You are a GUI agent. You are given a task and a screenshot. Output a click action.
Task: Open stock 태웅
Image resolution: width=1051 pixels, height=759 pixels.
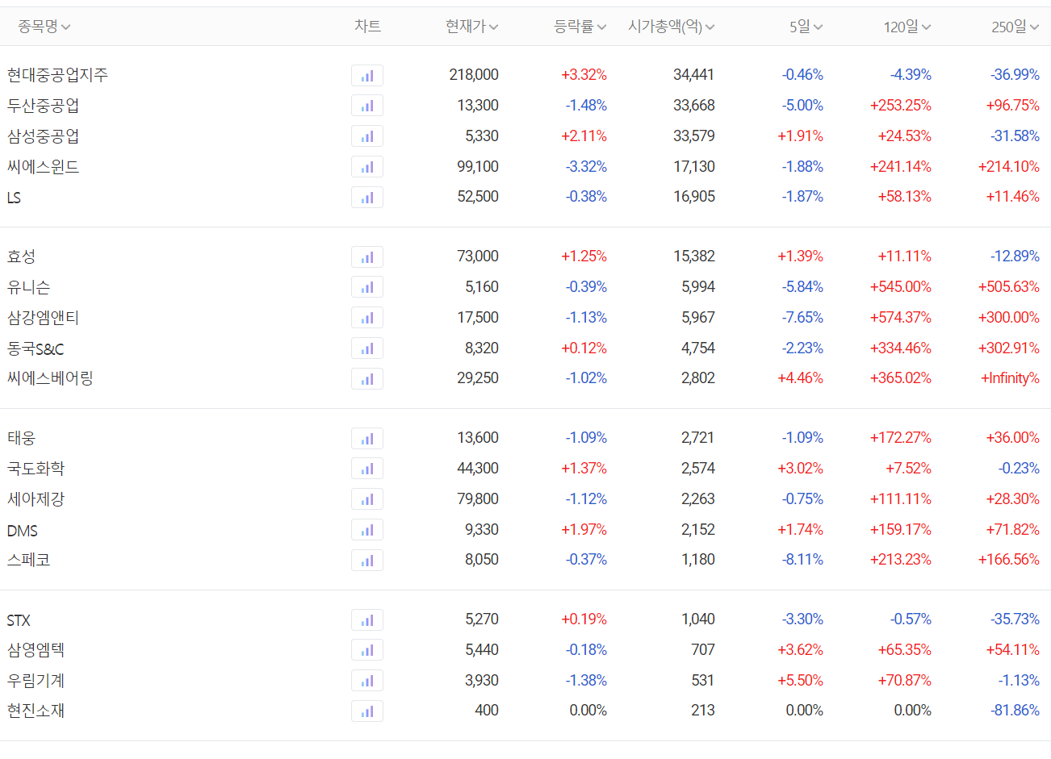click(21, 438)
